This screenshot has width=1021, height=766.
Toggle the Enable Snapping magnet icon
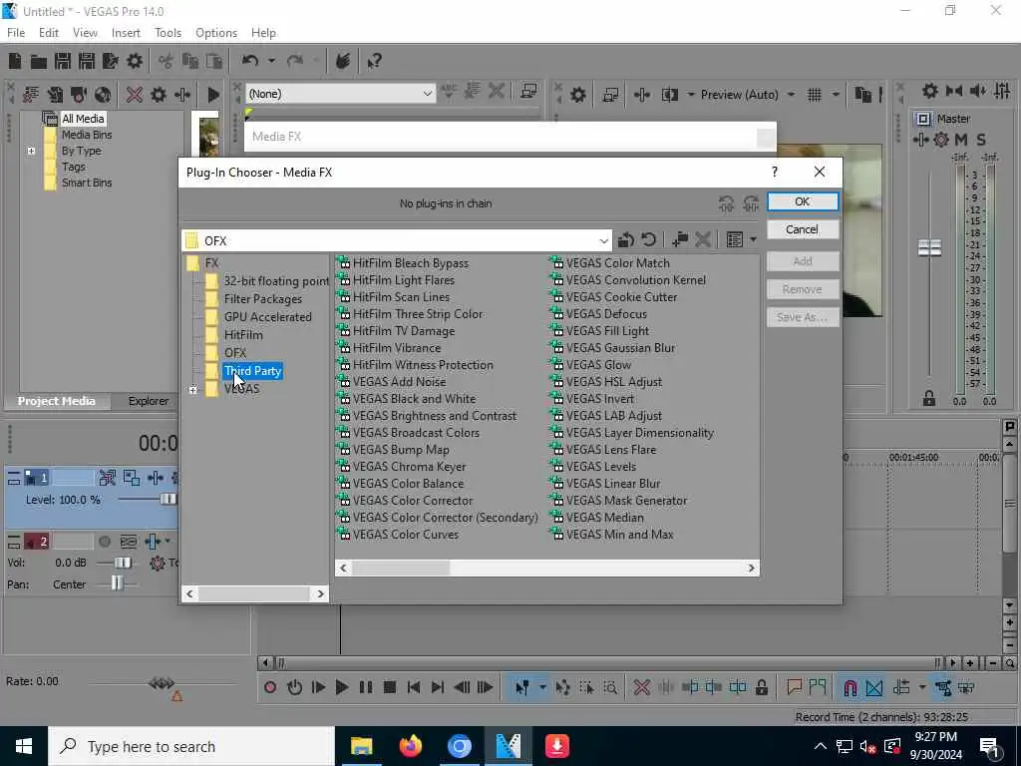click(850, 688)
